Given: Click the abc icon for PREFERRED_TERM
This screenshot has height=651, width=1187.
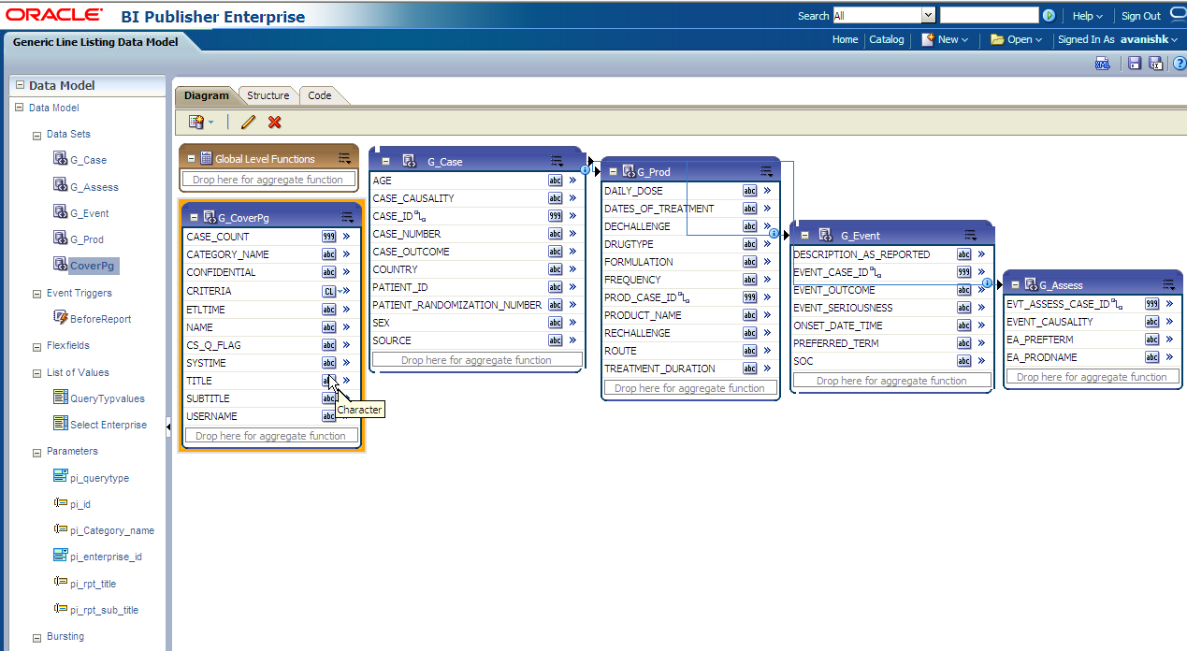Looking at the screenshot, I should click(963, 343).
